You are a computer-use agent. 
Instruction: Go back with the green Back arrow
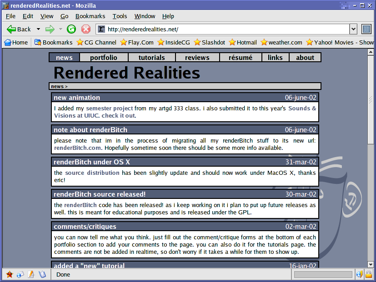19,29
